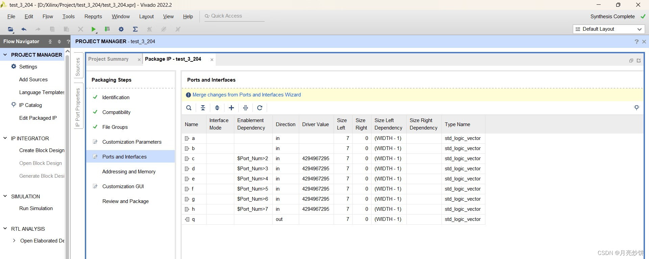Switch to the Project Summary tab
649x259 pixels.
pyautogui.click(x=108, y=59)
